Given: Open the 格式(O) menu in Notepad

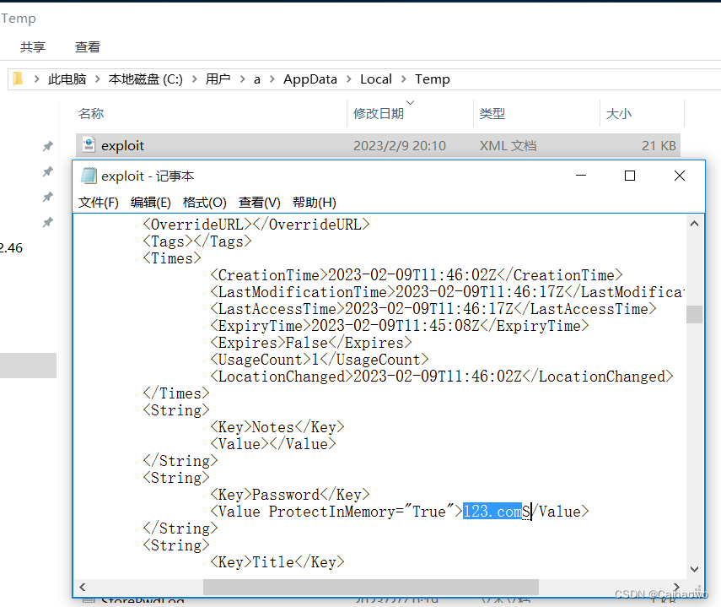Looking at the screenshot, I should click(204, 202).
